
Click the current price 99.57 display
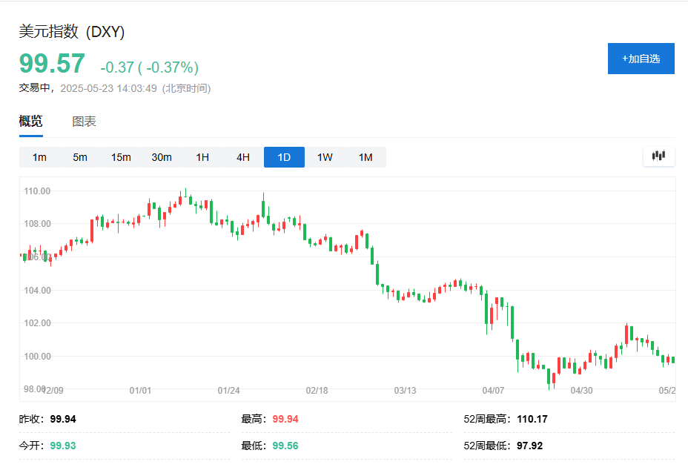(51, 64)
